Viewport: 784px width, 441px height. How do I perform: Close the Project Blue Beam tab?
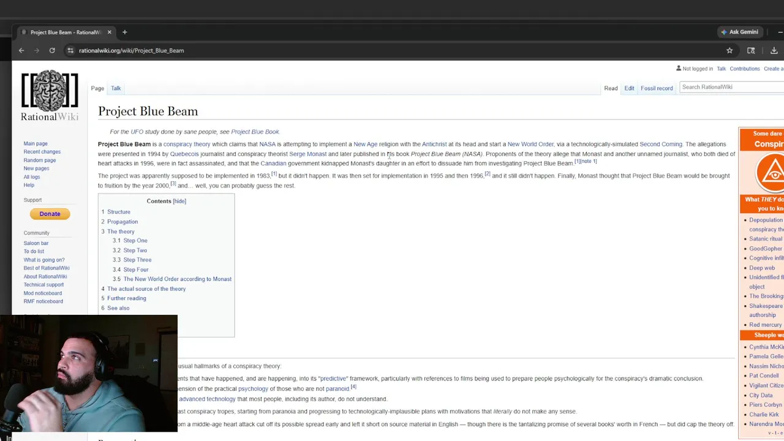point(109,32)
